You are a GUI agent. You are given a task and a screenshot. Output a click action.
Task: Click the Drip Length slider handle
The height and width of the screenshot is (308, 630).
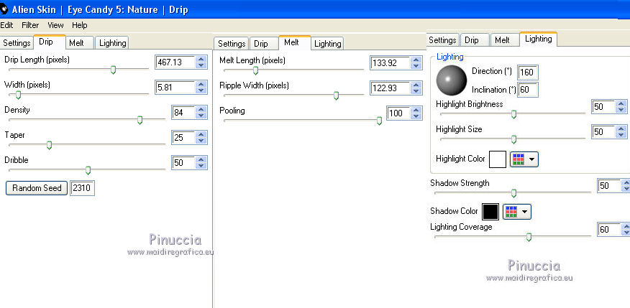pyautogui.click(x=114, y=70)
